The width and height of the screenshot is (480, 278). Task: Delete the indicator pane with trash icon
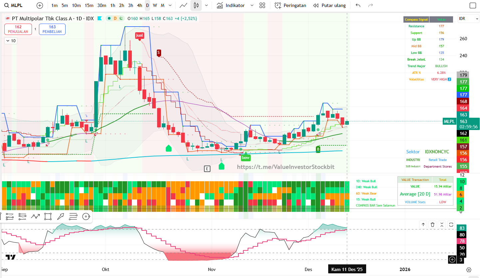[432, 224]
